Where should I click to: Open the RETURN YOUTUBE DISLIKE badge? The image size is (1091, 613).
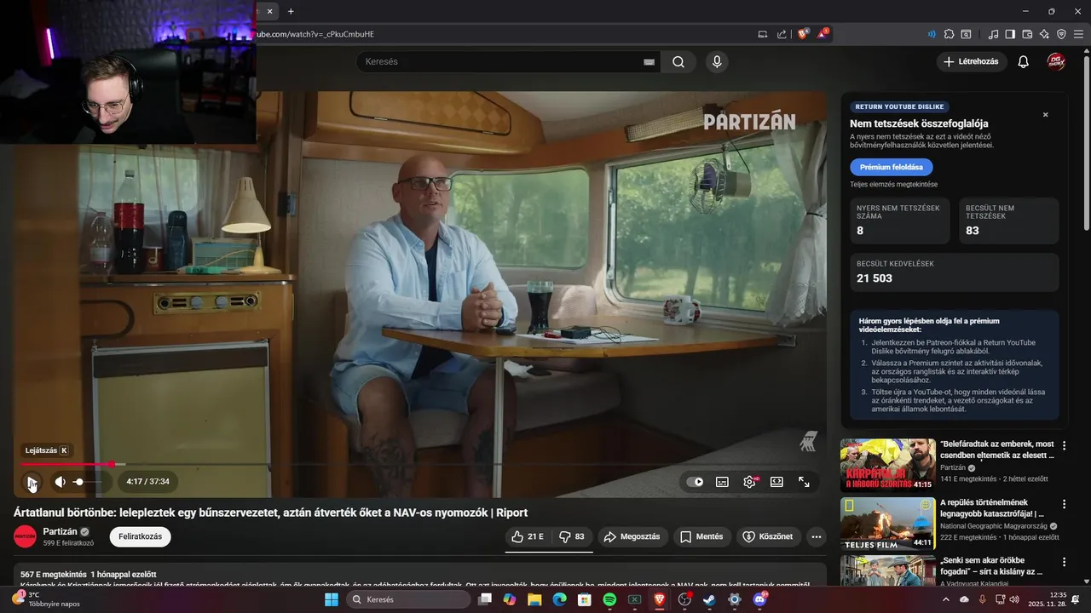coord(899,106)
